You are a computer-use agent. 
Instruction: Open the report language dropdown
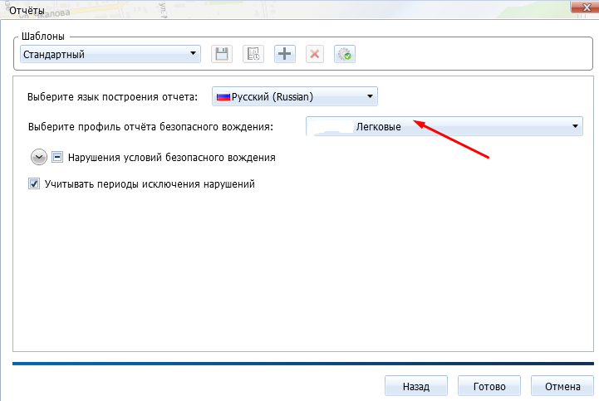[371, 97]
